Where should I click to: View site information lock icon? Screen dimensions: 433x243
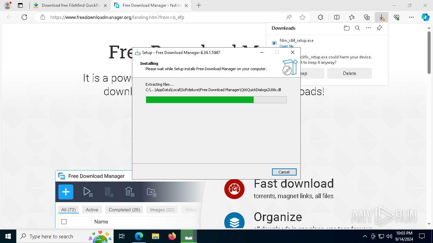coord(42,17)
